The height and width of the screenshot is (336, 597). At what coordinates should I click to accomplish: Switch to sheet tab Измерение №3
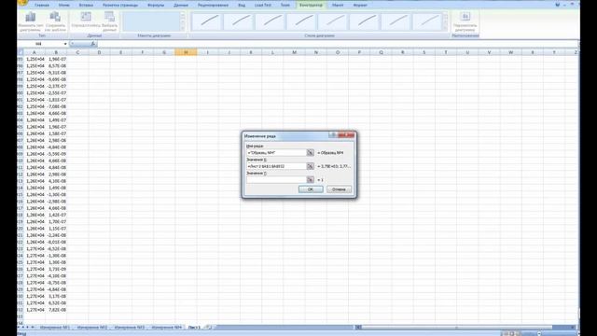[x=129, y=328]
